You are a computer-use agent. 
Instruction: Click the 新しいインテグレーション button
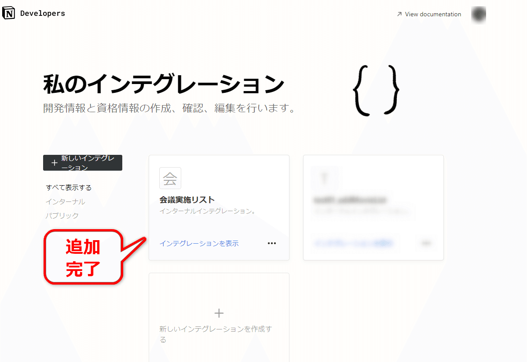point(82,162)
